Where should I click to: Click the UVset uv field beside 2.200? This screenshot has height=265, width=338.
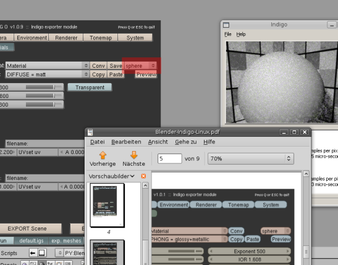click(x=38, y=152)
